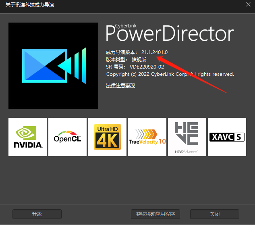Screen dimensions: 255x225
Task: Open the 法律注意事项 legal notice link
Action: (120, 85)
